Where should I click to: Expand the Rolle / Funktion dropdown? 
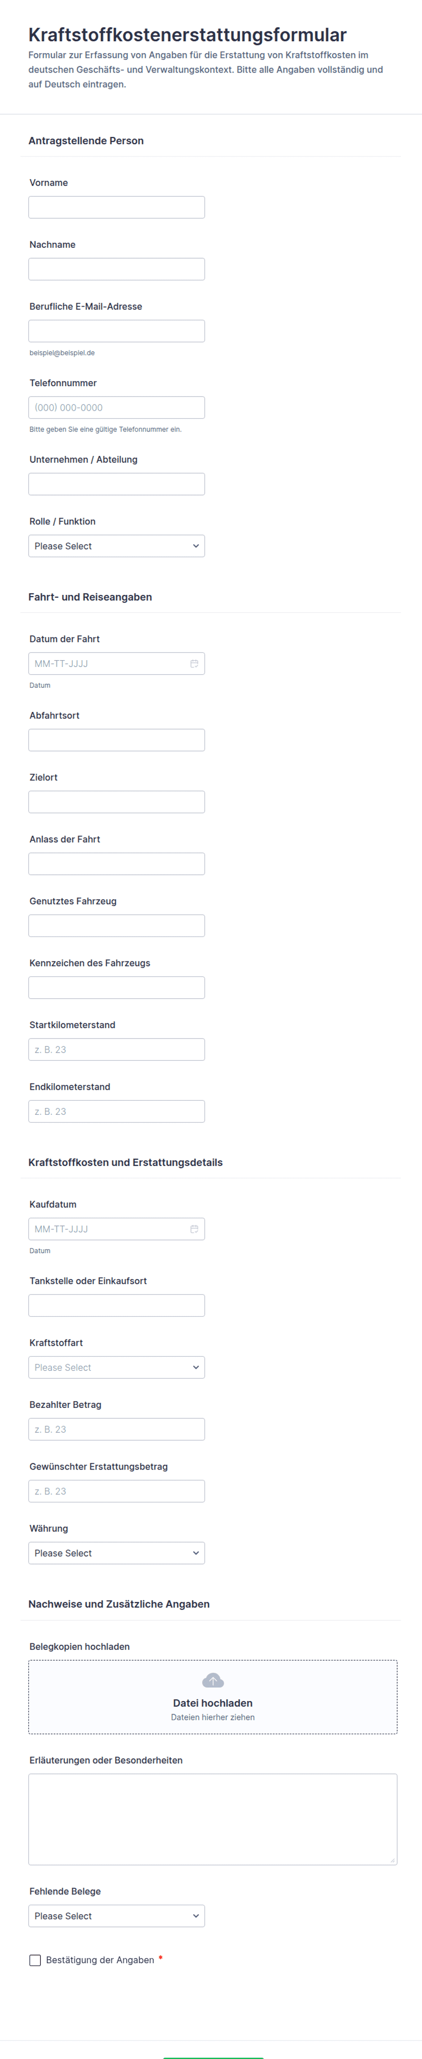tap(117, 546)
